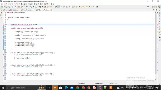Click the Open Task toolbar icon
This screenshot has width=161, height=90.
pos(48,7)
